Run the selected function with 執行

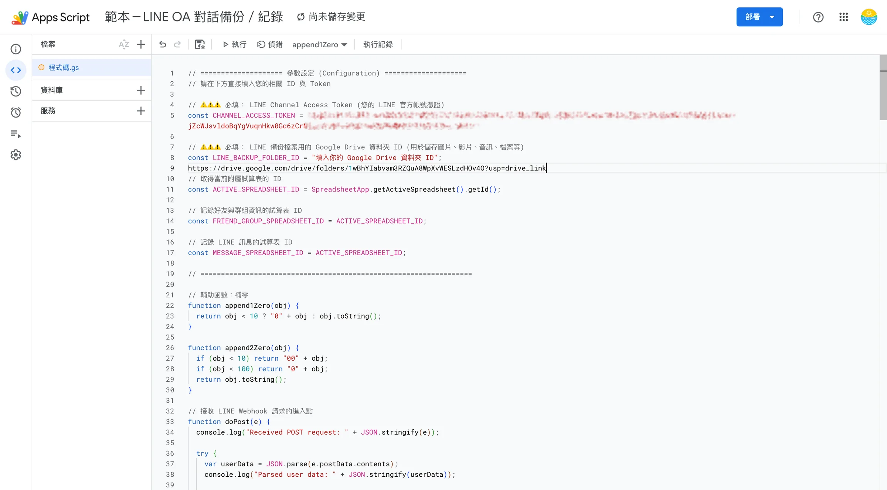[235, 45]
